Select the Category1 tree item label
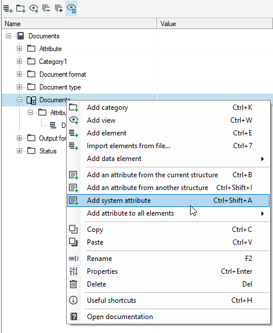This screenshot has width=273, height=333. (53, 62)
